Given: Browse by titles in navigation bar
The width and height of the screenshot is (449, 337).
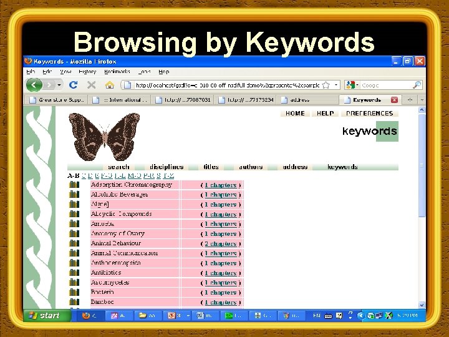Looking at the screenshot, I should (x=211, y=167).
